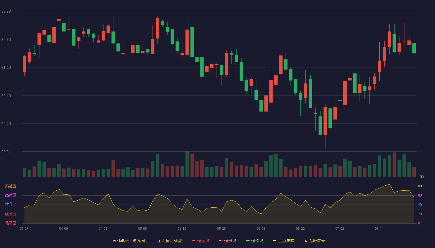
Task: Click the 29.20 price axis label
Action: (6, 123)
